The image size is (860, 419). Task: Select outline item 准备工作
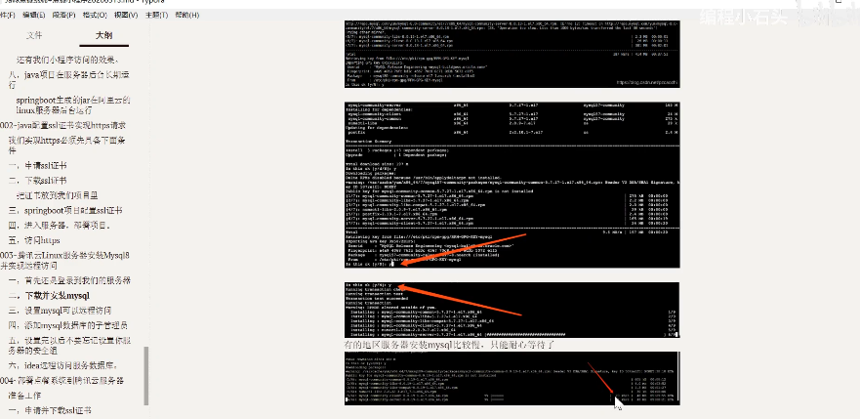[x=24, y=396]
